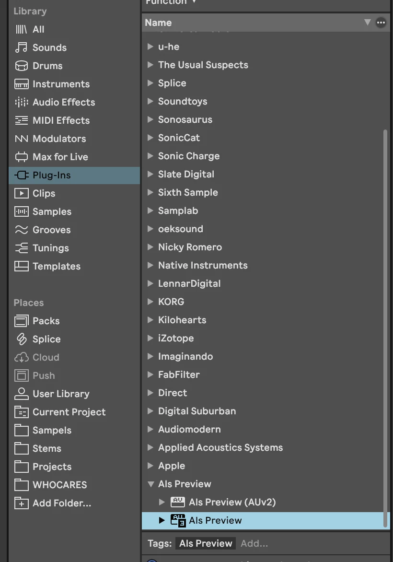Select the Push device icon
The image size is (393, 562).
pos(21,375)
